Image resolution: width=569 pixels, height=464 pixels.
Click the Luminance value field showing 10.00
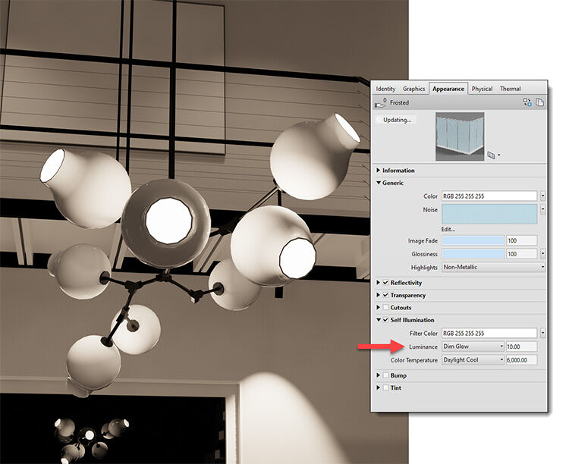(x=521, y=346)
